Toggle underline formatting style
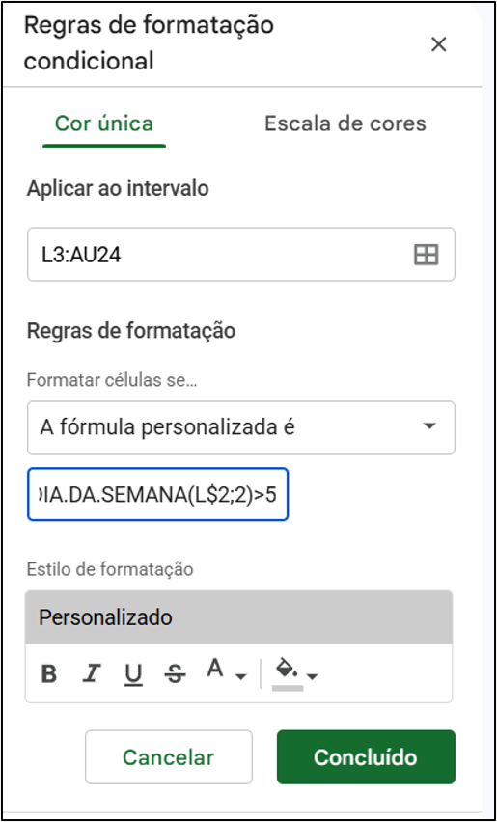Image resolution: width=497 pixels, height=822 pixels. click(x=134, y=674)
